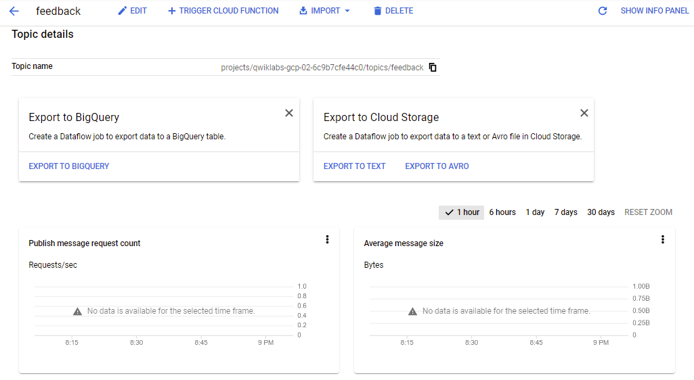Click the plus icon for Trigger Cloud Function
This screenshot has width=694, height=380.
172,11
